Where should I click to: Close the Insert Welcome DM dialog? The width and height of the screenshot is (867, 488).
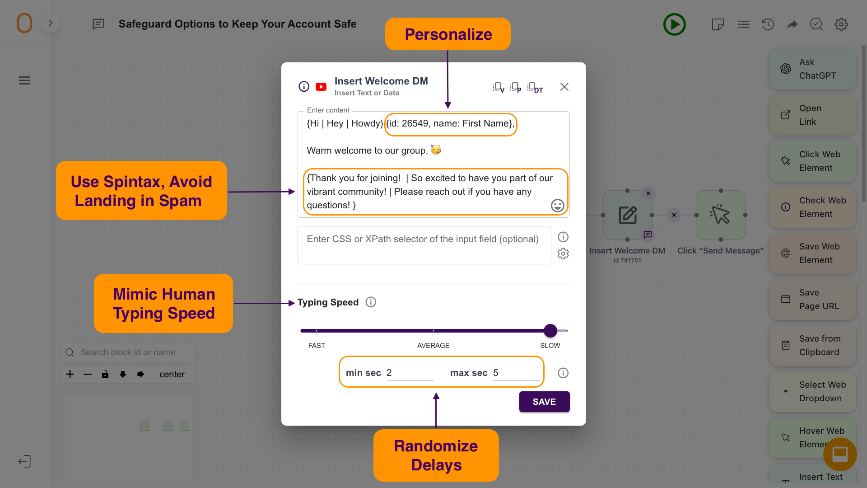(564, 87)
